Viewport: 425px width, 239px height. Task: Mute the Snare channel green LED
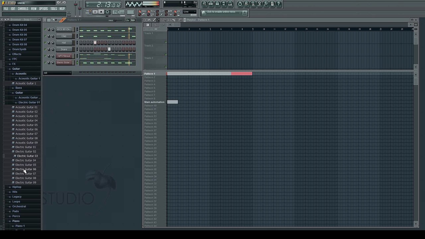[x=45, y=49]
